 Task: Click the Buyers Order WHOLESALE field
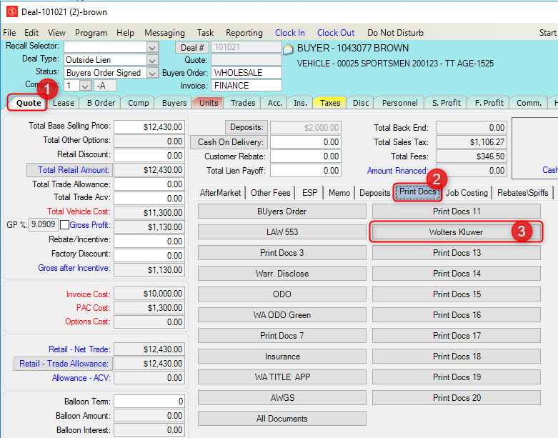pos(246,73)
